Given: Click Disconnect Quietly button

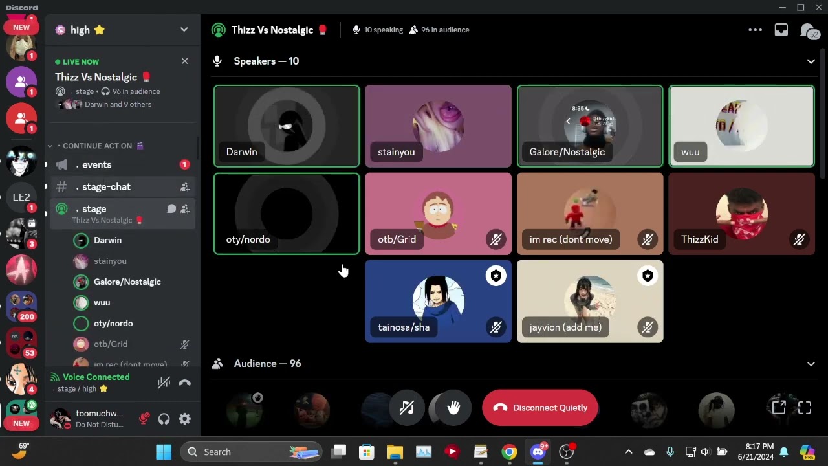Looking at the screenshot, I should click(x=539, y=408).
